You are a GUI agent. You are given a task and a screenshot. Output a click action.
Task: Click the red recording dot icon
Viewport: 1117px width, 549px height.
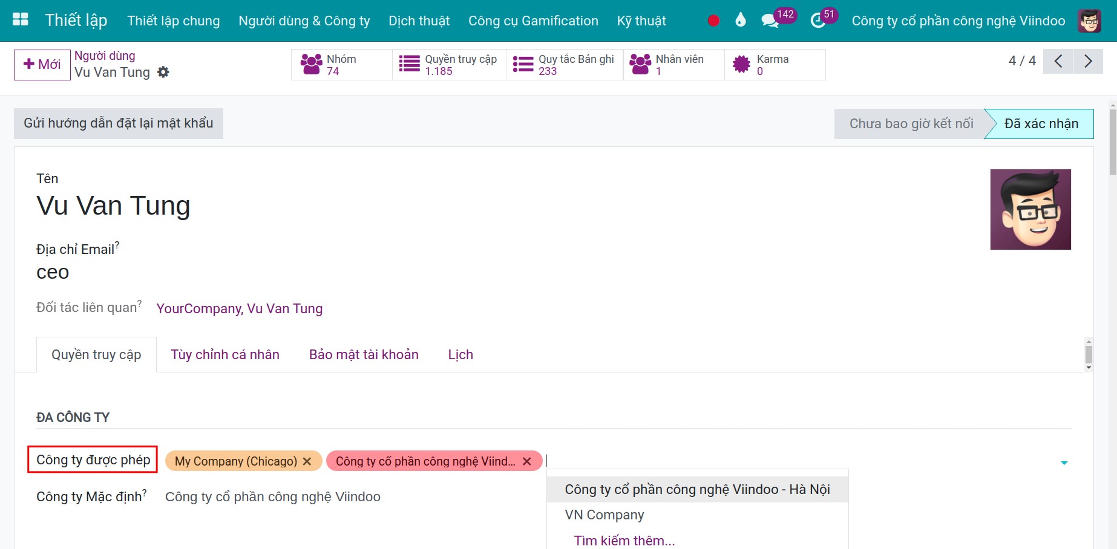point(713,21)
